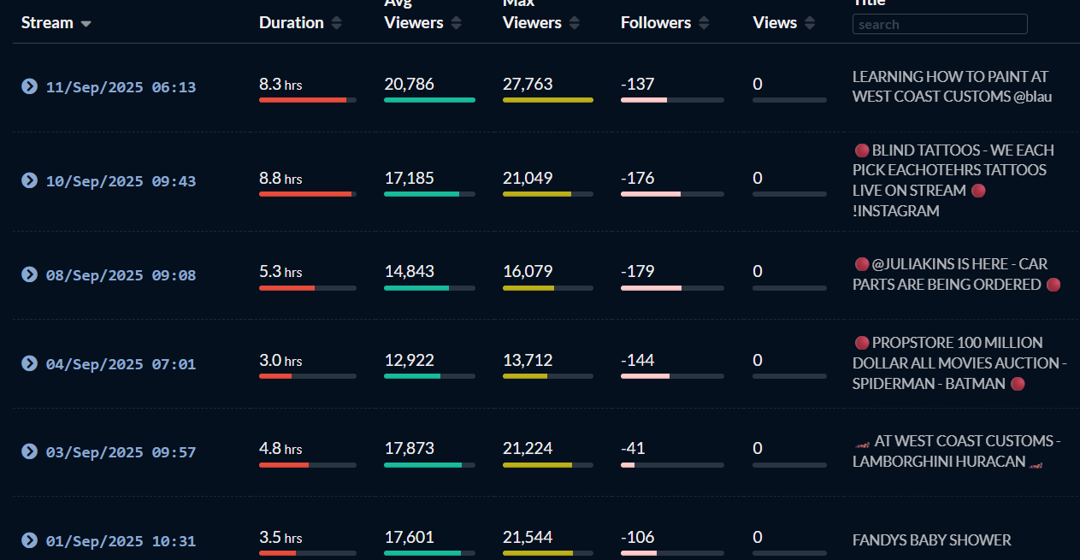Image resolution: width=1080 pixels, height=560 pixels.
Task: Click the 4.8 hrs duration value
Action: point(280,448)
